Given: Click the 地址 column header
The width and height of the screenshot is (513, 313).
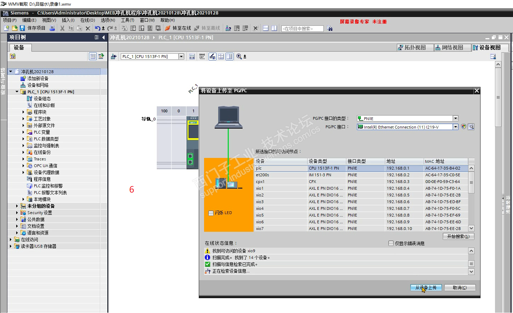Looking at the screenshot, I should click(404, 161).
